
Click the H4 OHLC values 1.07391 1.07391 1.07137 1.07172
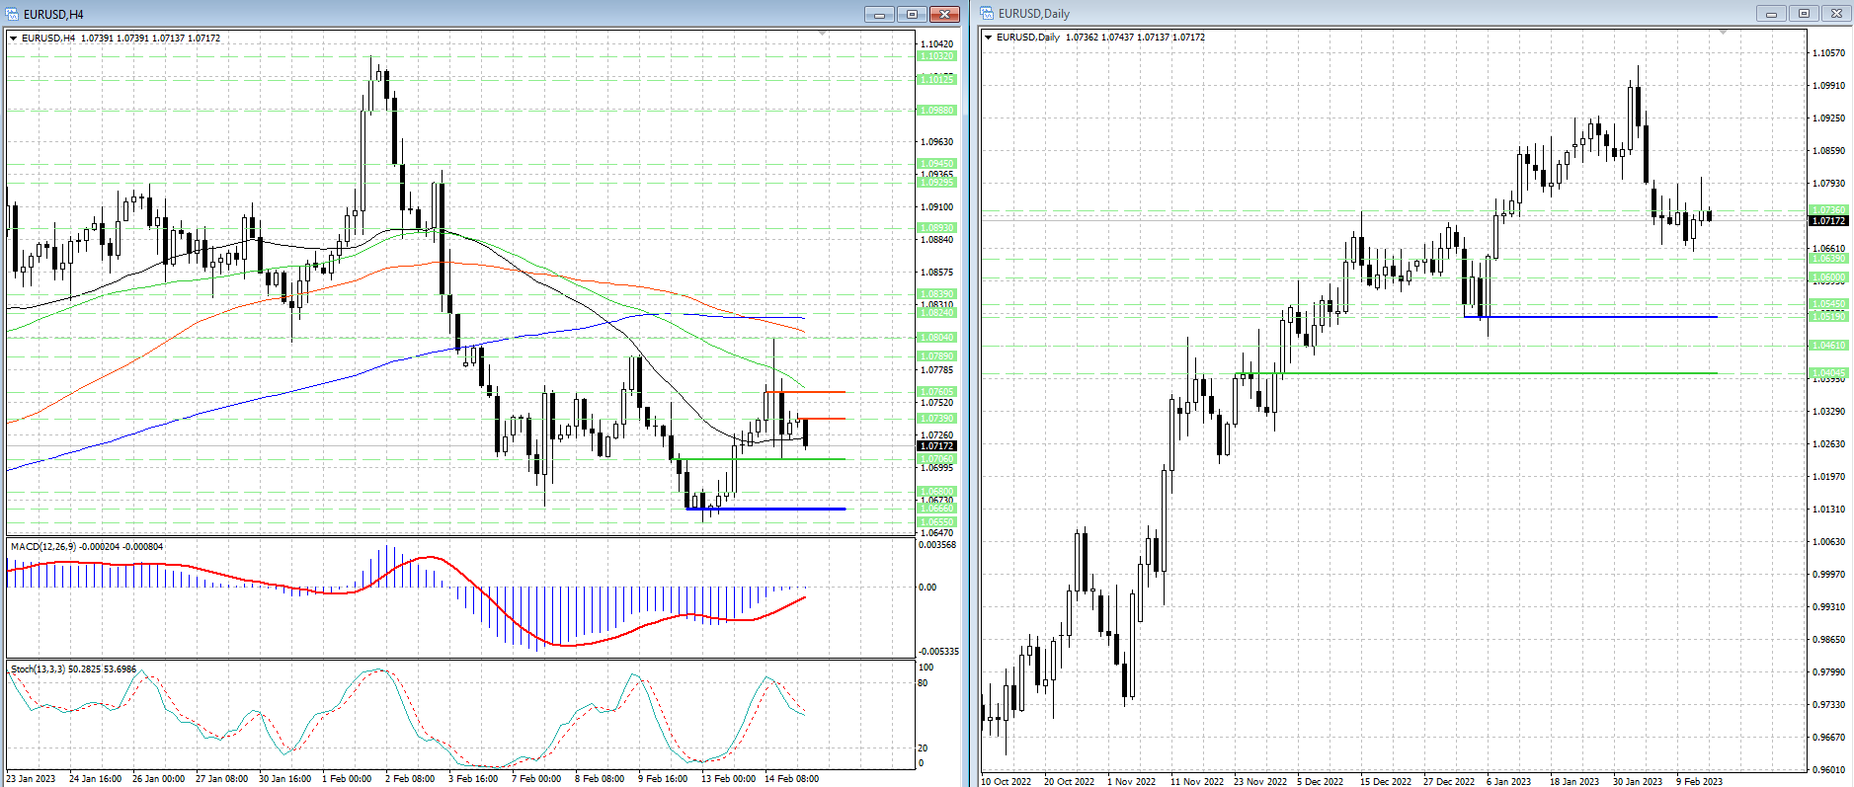pyautogui.click(x=150, y=39)
